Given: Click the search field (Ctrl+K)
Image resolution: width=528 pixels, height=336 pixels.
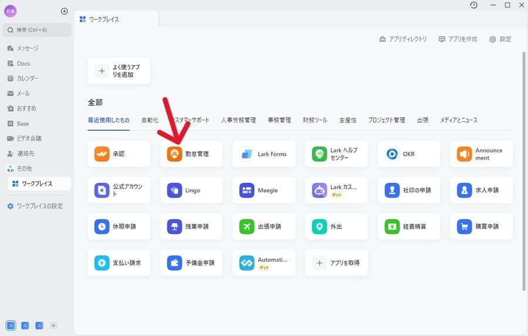Looking at the screenshot, I should pos(37,30).
